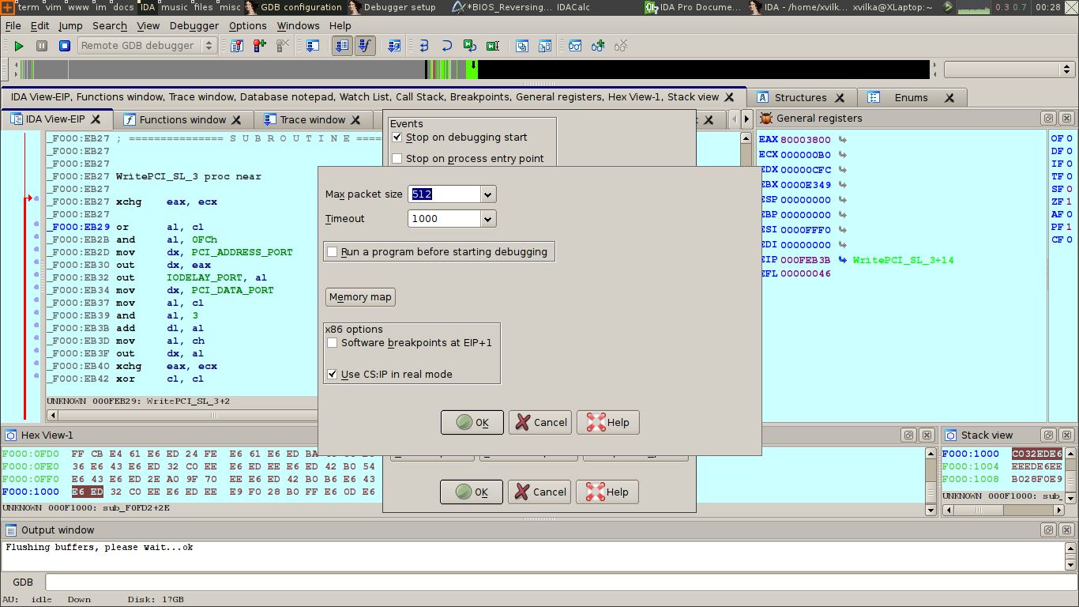Open the Windows menu
This screenshot has width=1079, height=607.
[x=298, y=25]
